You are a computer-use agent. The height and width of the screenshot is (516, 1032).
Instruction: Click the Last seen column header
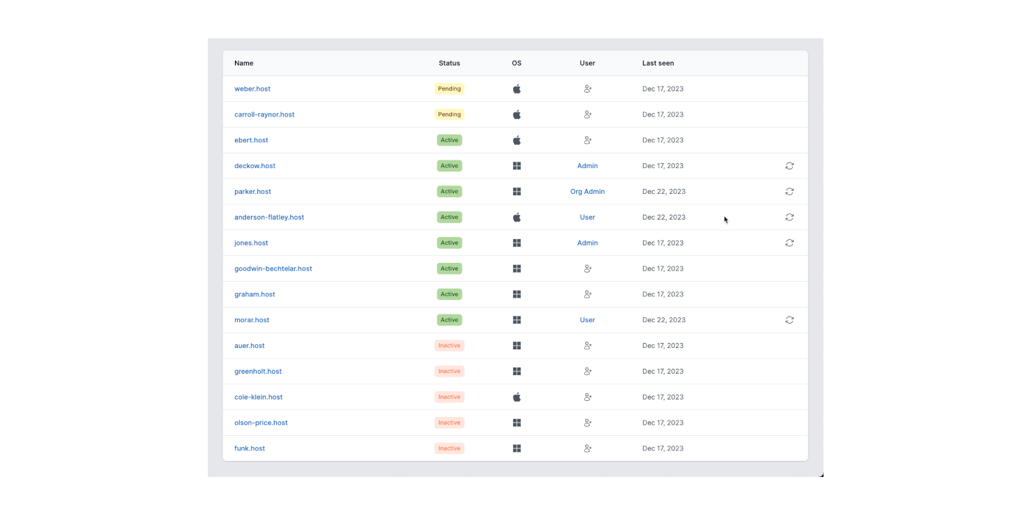[x=658, y=63]
